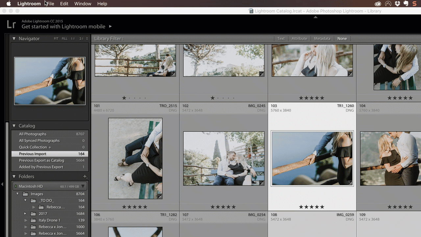The height and width of the screenshot is (237, 421).
Task: Collapse the Navigator panel
Action: pyautogui.click(x=14, y=39)
